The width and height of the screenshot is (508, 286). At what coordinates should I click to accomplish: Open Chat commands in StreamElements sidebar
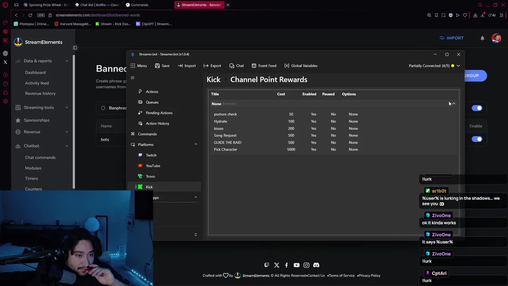[x=40, y=158]
